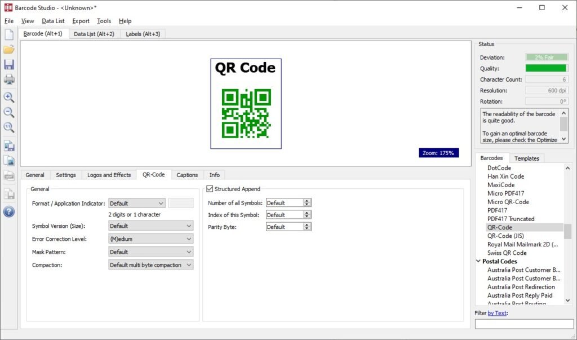Open the Help menu
The width and height of the screenshot is (577, 340).
[125, 21]
